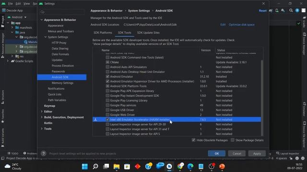307x172 pixels.
Task: Expand manifests folder in project tree
Action: 12,28
